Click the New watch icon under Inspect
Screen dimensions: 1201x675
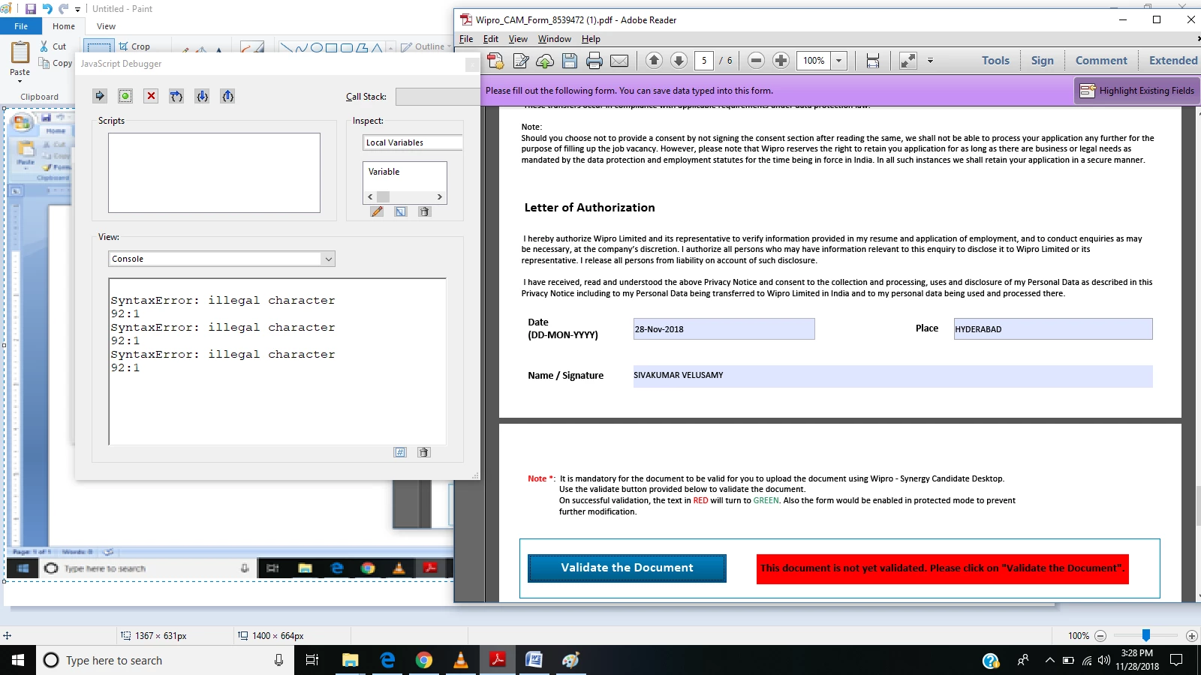click(x=401, y=211)
